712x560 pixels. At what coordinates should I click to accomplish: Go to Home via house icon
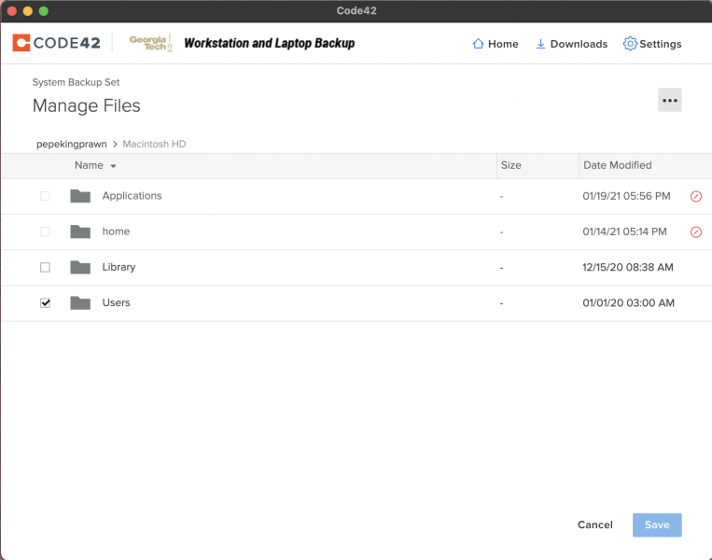point(478,44)
